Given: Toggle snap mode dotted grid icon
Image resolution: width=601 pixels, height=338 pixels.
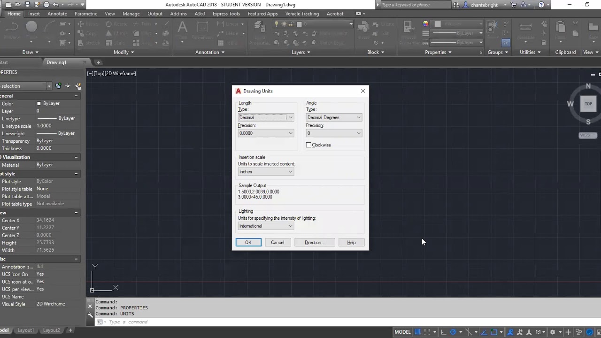Looking at the screenshot, I should coord(427,332).
